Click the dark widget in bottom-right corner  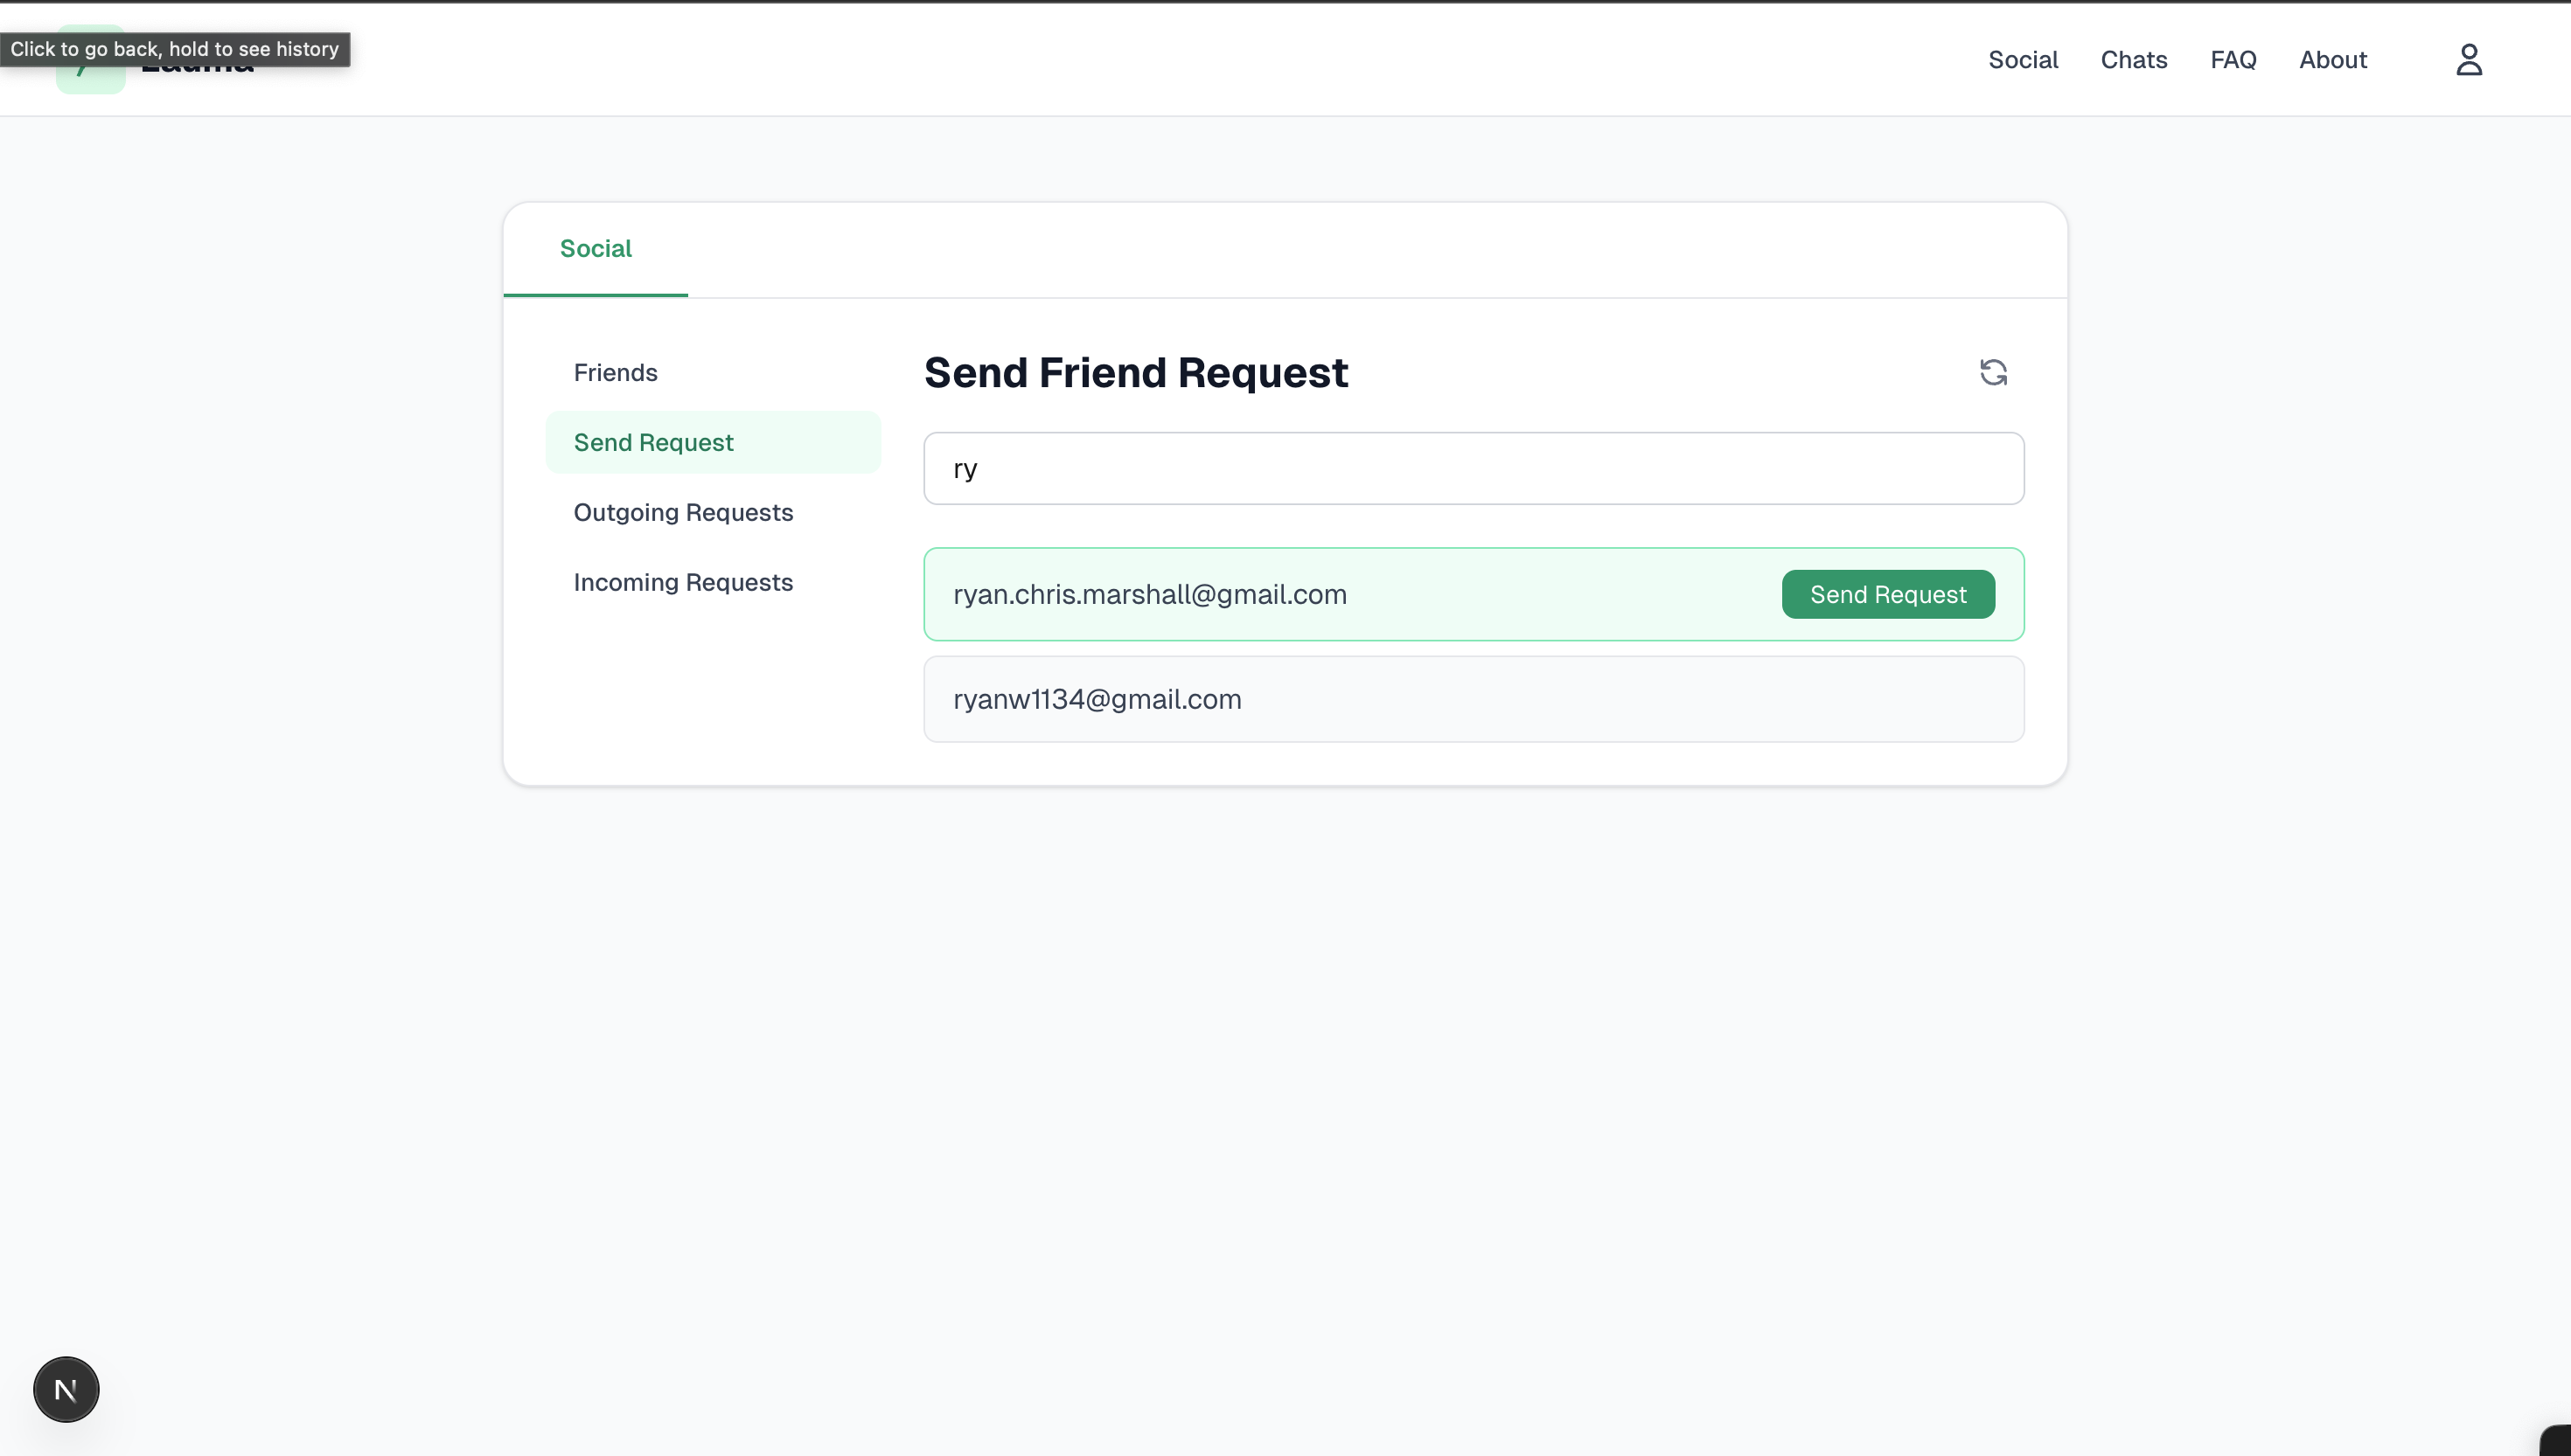(x=2557, y=1441)
